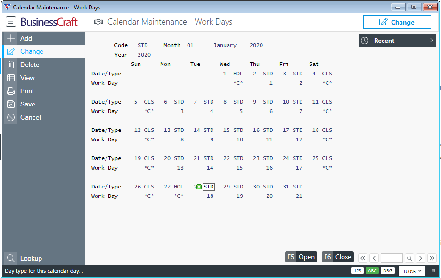441x278 pixels.
Task: Select Print in the sidebar menu
Action: 44,91
